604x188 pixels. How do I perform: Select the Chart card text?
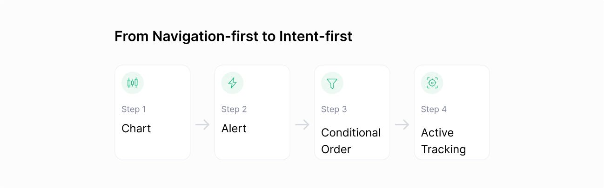tap(136, 129)
